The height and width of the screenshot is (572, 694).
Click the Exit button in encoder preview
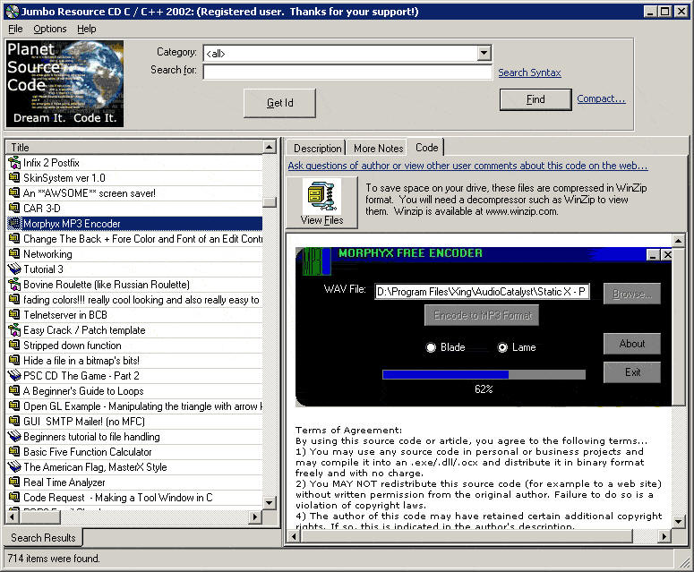(x=632, y=372)
